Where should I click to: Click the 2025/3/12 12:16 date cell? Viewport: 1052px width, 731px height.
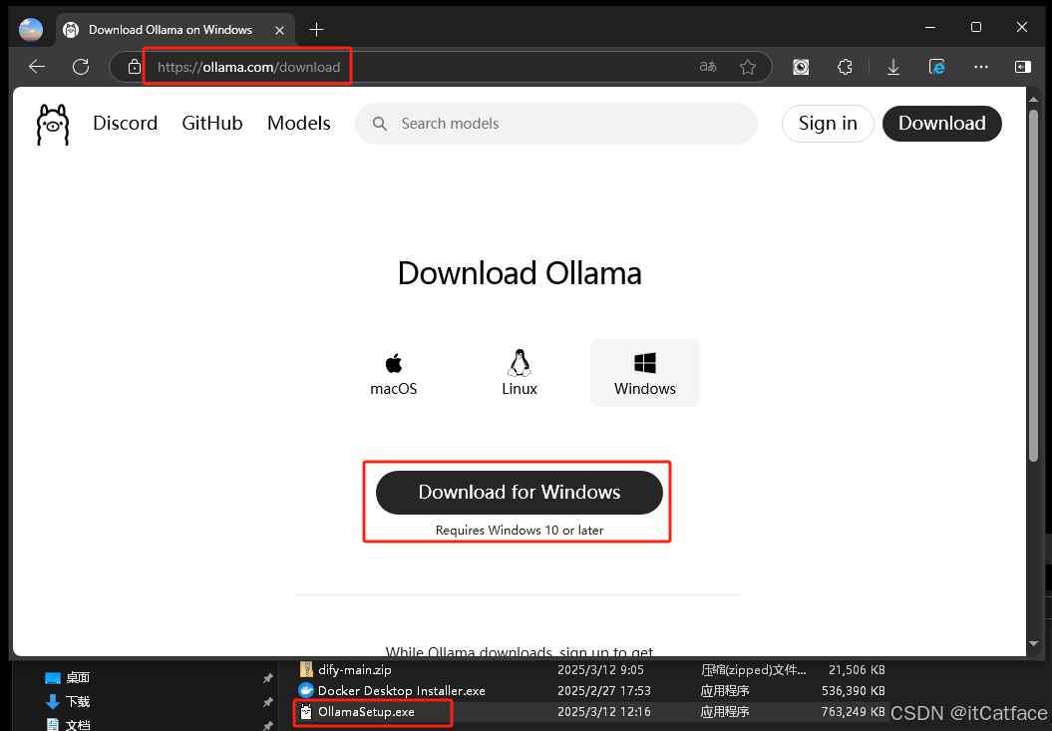click(604, 711)
